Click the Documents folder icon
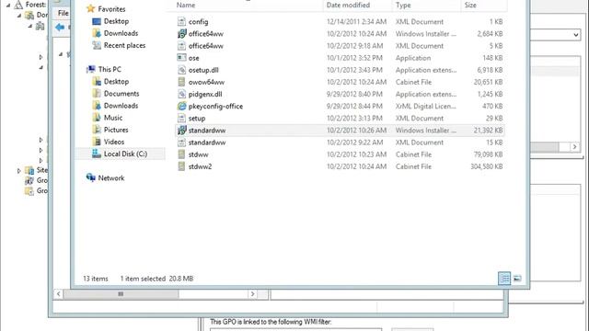The height and width of the screenshot is (331, 589). [97, 94]
